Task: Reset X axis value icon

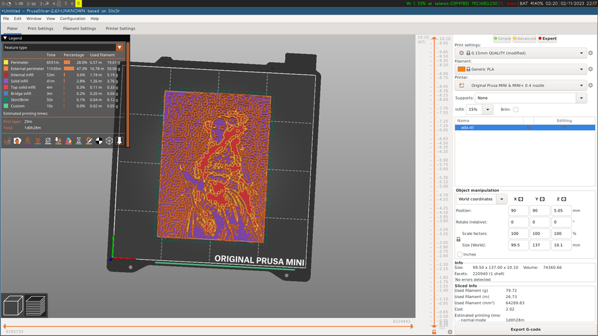Action: pyautogui.click(x=520, y=199)
